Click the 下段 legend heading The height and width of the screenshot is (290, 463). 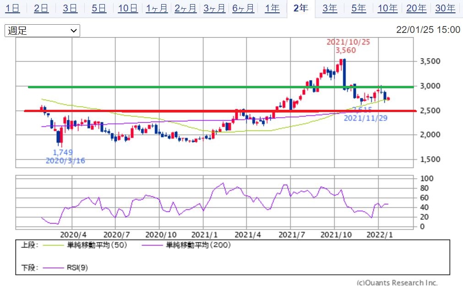(x=29, y=268)
